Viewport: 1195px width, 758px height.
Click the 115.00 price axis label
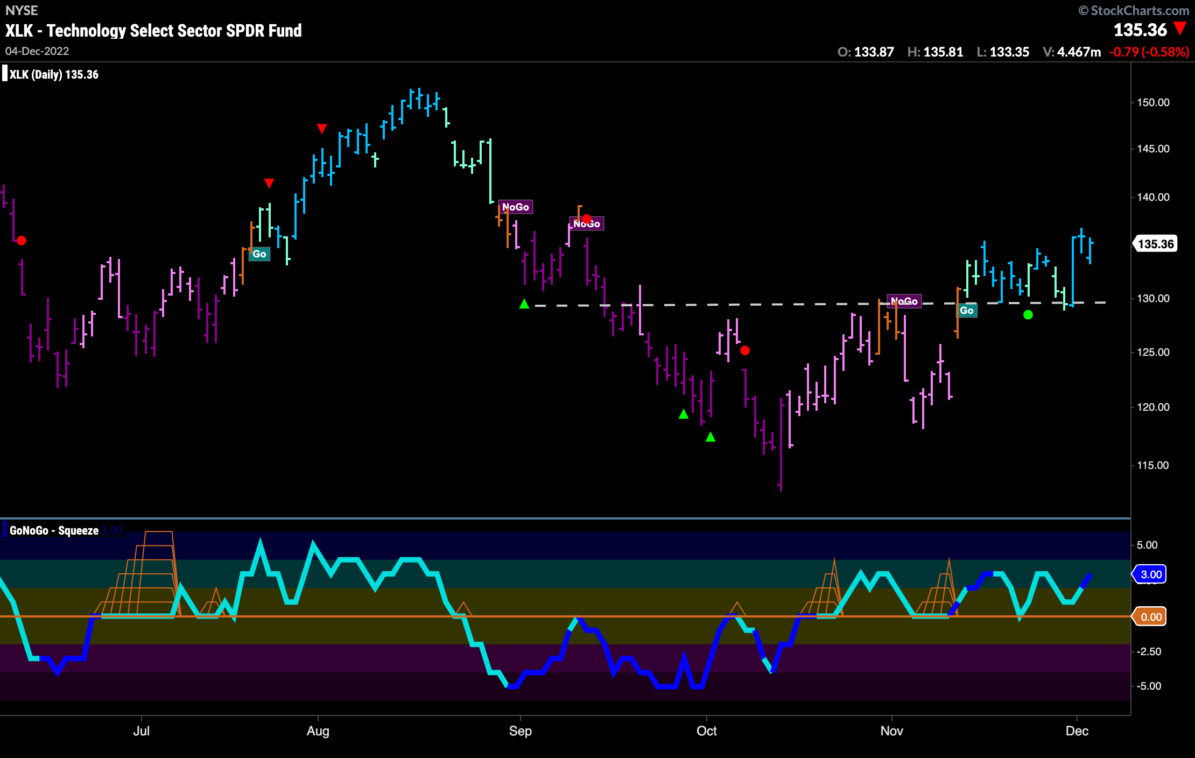point(1153,465)
